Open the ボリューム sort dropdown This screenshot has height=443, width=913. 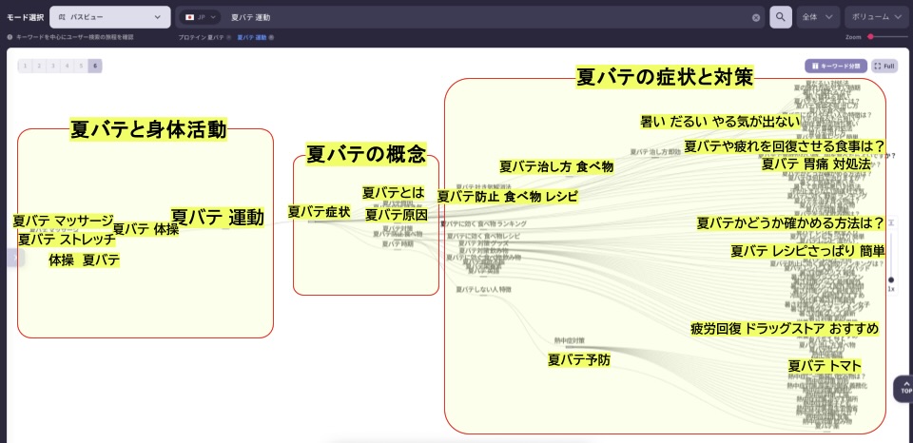pos(876,17)
